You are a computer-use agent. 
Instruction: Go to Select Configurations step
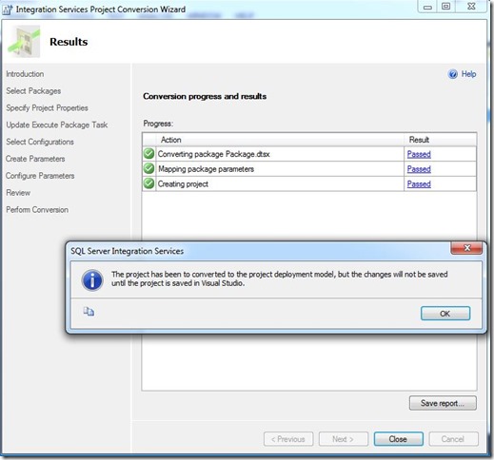(40, 142)
